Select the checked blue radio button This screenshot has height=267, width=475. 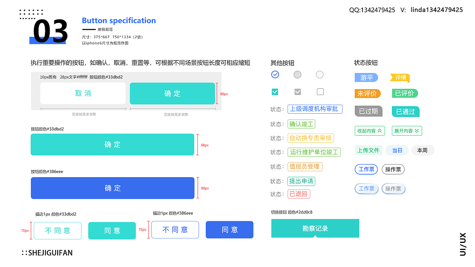[x=275, y=75]
